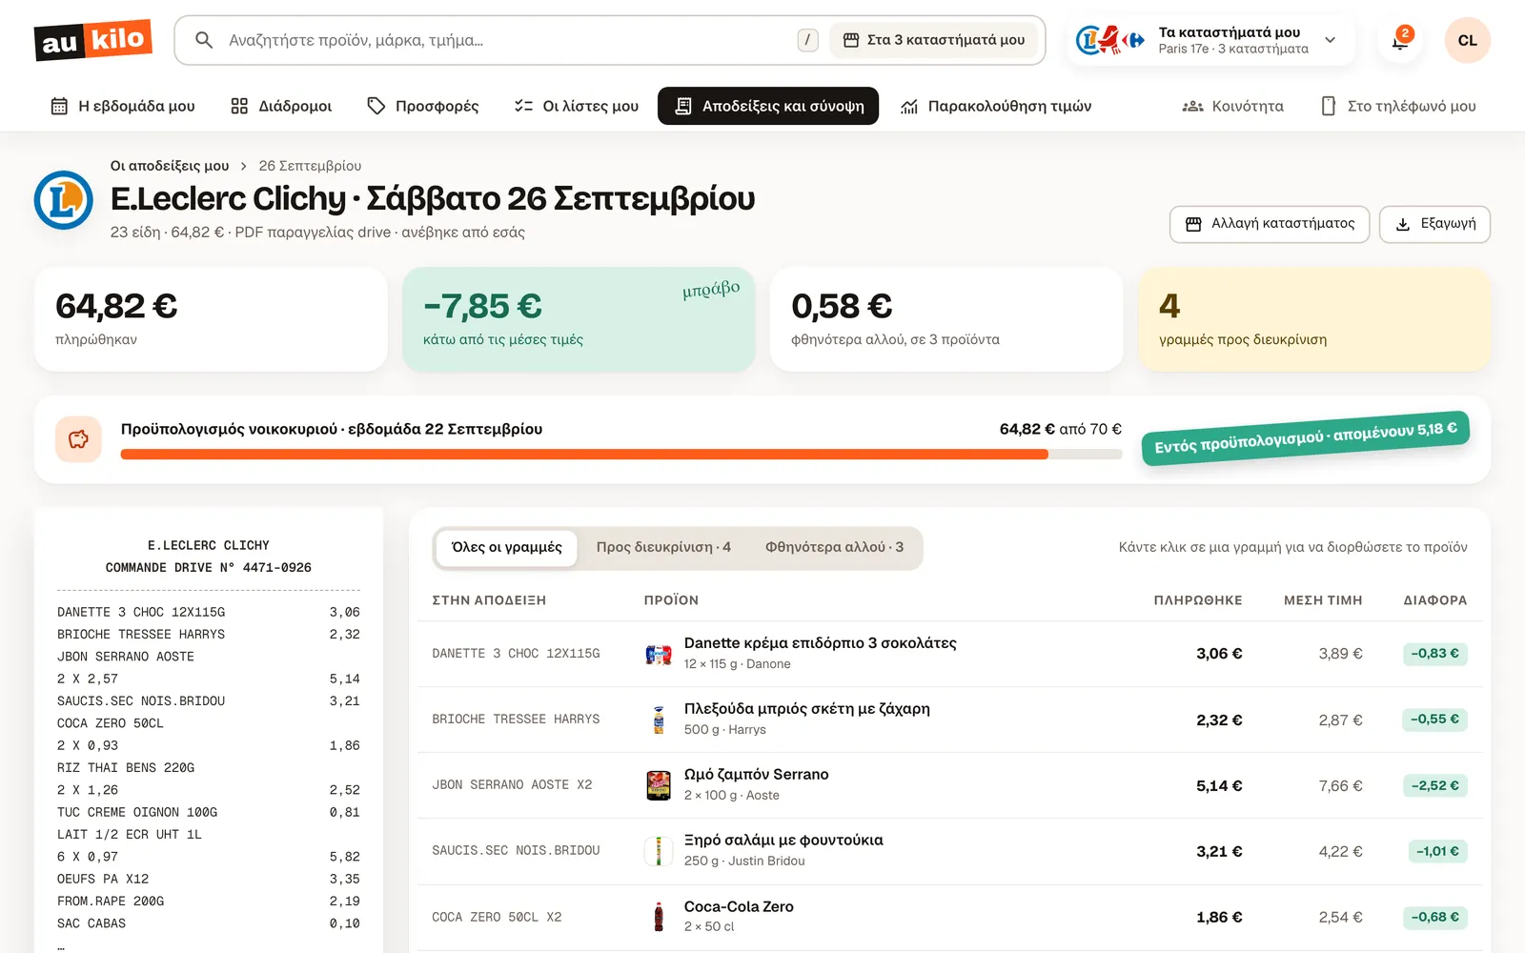The width and height of the screenshot is (1525, 953).
Task: Click the E.Leclerc store logo in header
Action: (64, 200)
